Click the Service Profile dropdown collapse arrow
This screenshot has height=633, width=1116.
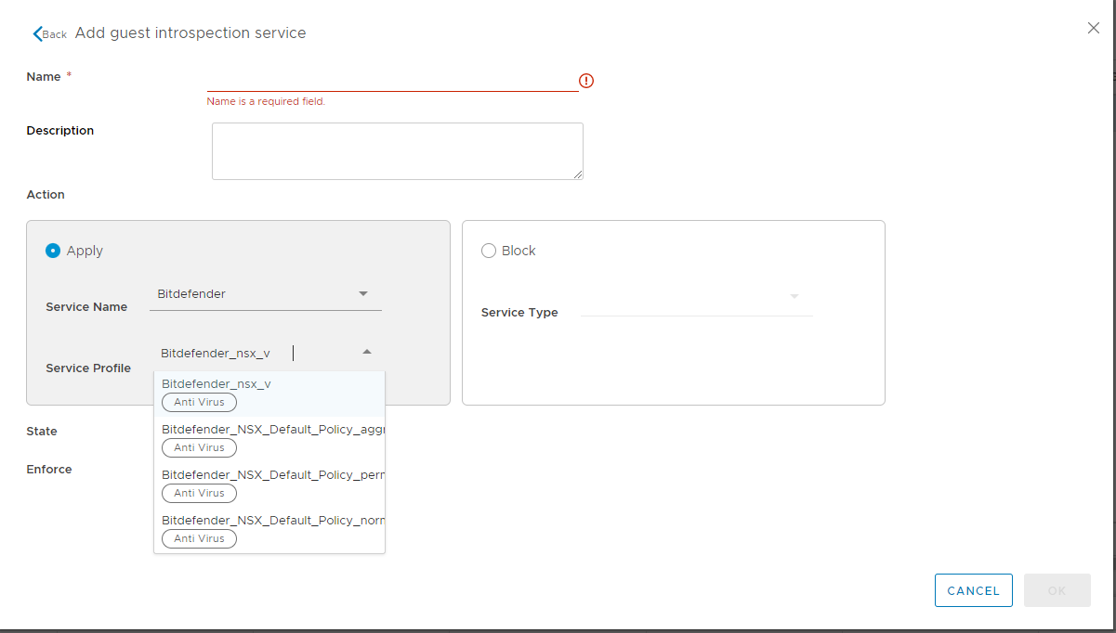click(x=367, y=352)
